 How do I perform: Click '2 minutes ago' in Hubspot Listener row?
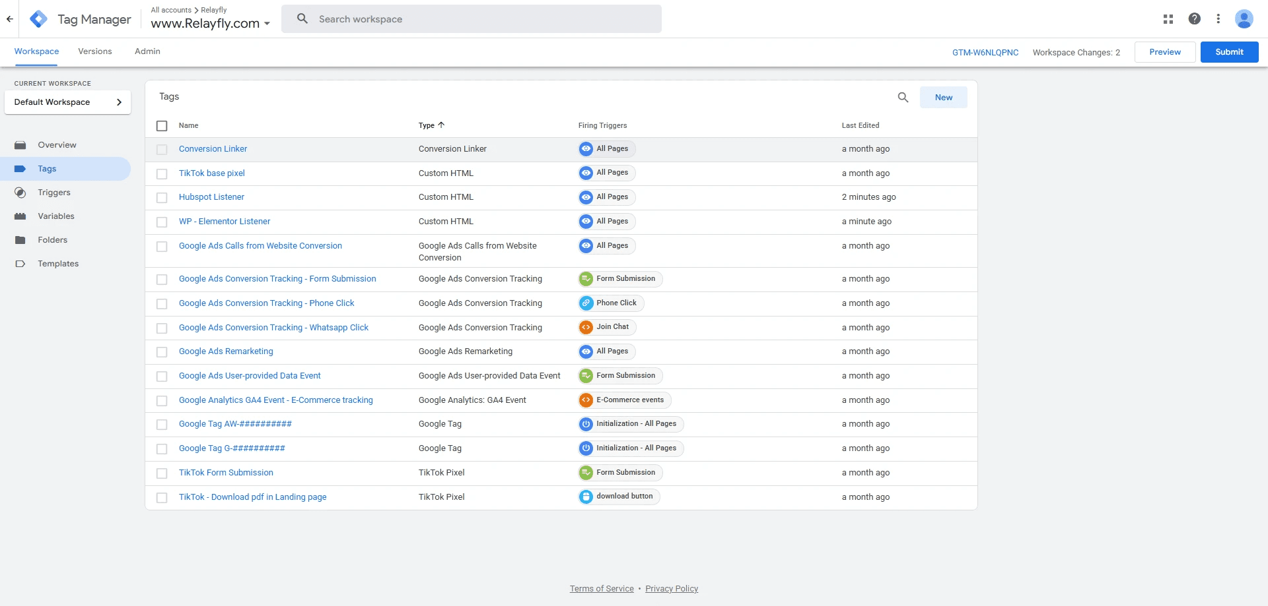(x=868, y=197)
